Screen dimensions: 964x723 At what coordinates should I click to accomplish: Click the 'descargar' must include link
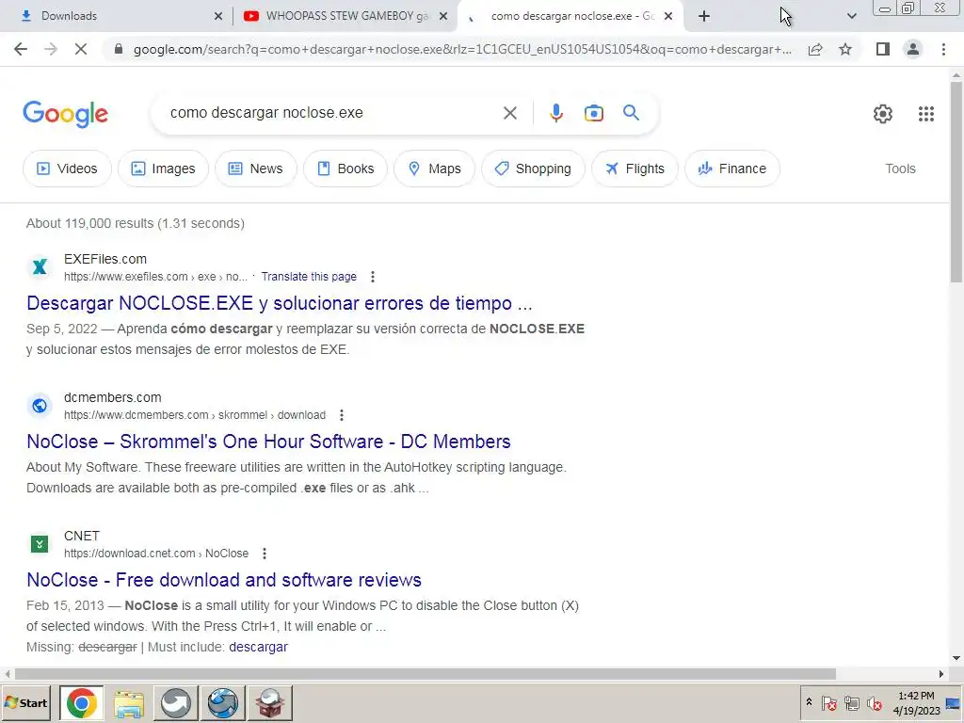(258, 647)
